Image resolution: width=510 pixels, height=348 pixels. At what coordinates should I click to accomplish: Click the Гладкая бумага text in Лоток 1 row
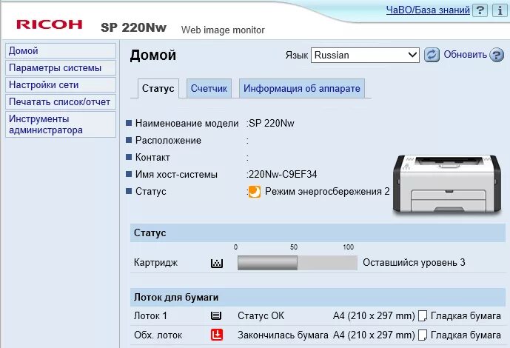pyautogui.click(x=466, y=316)
